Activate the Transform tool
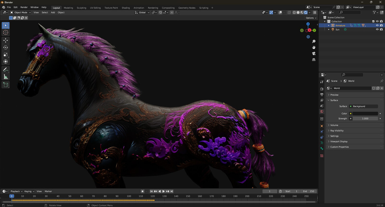This screenshot has height=207, width=385. click(x=6, y=61)
